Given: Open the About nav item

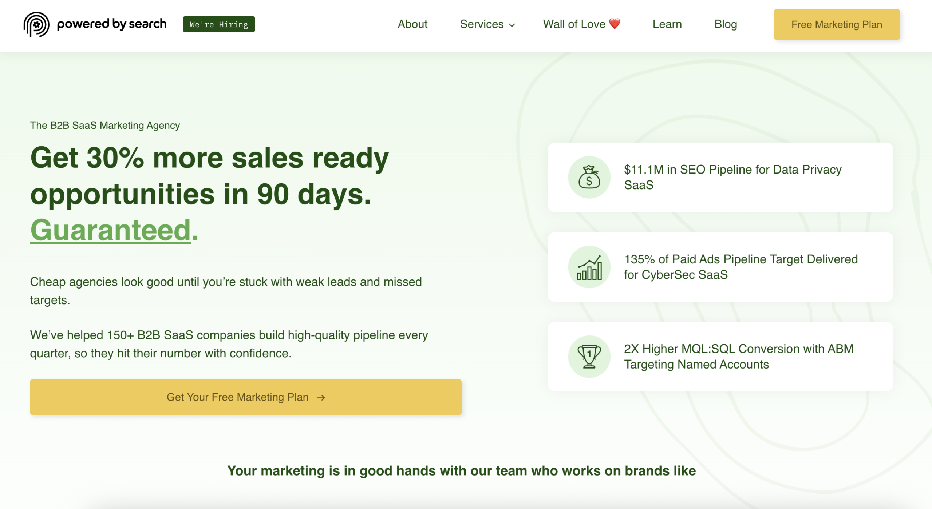Looking at the screenshot, I should (412, 24).
